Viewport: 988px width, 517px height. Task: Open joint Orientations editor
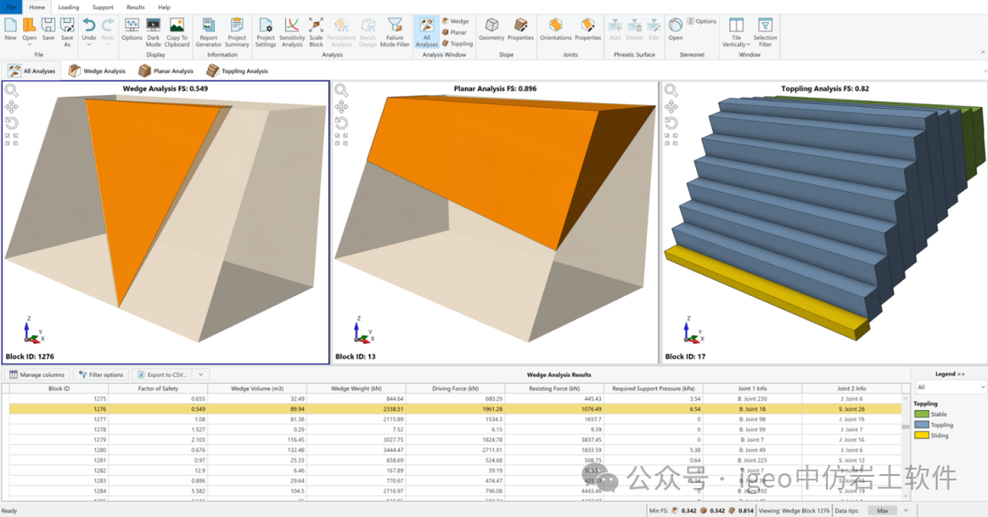[x=555, y=29]
